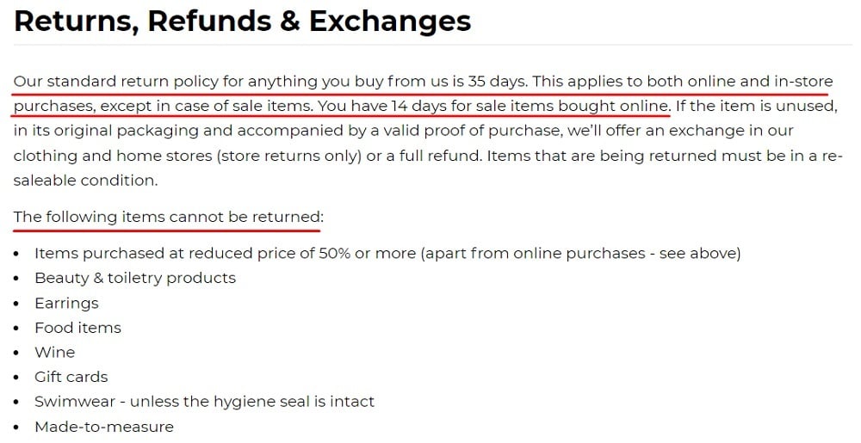The width and height of the screenshot is (861, 443).
Task: Click "The following items cannot be returned" line
Action: coord(168,217)
